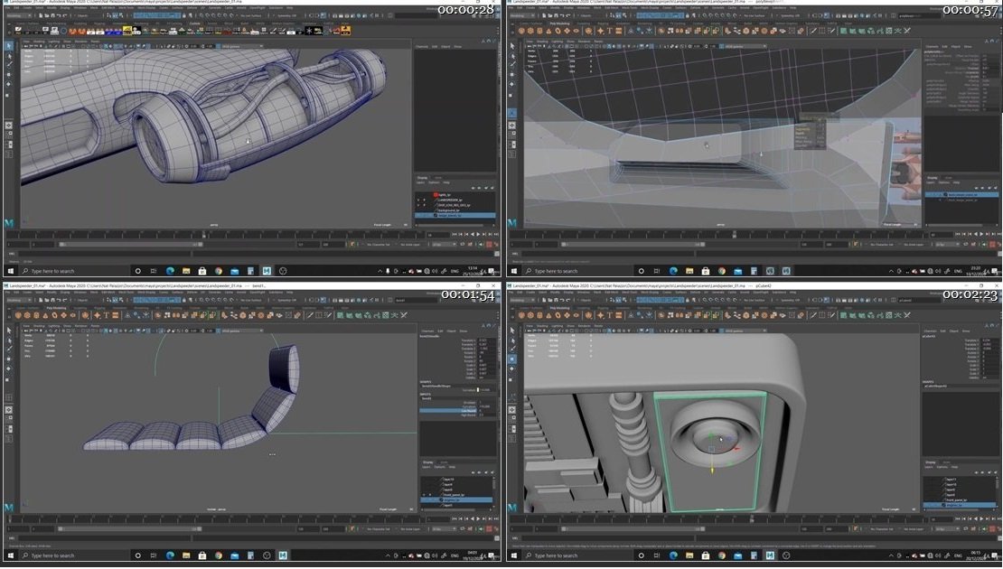
Task: Open No Anim Layer dropdown in 00:00:28 frame
Action: tap(408, 244)
